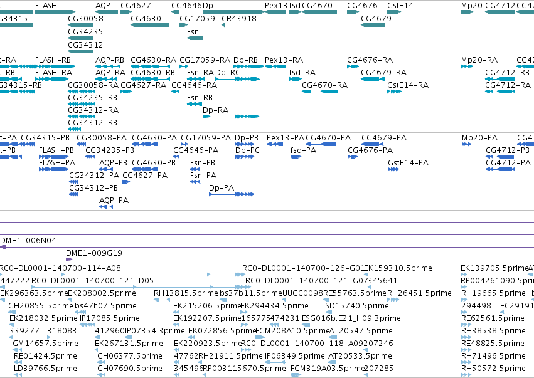This screenshot has height=378, width=534.
Task: Click the fsd-PA protein label
Action: click(303, 150)
